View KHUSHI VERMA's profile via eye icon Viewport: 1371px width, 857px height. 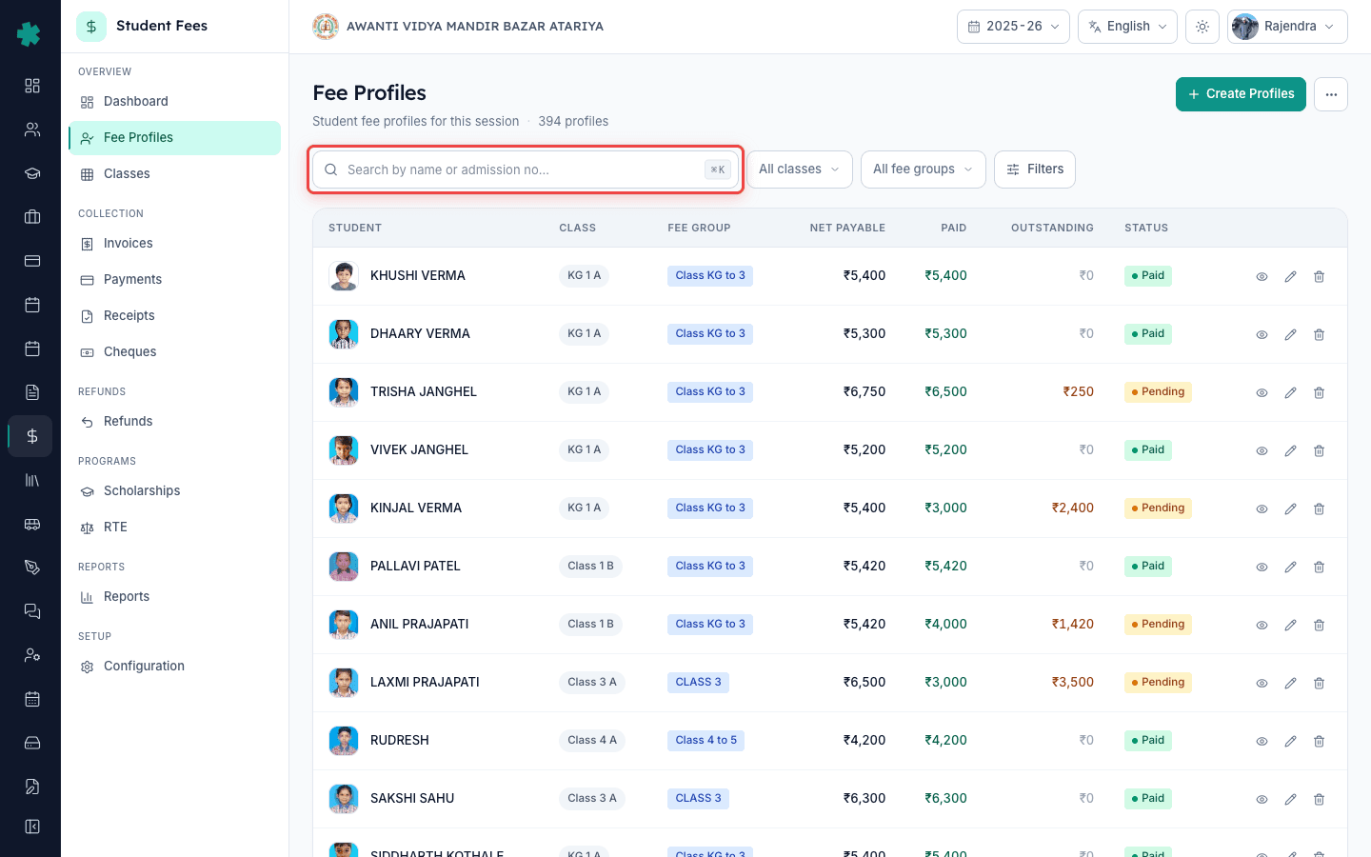[x=1262, y=276]
